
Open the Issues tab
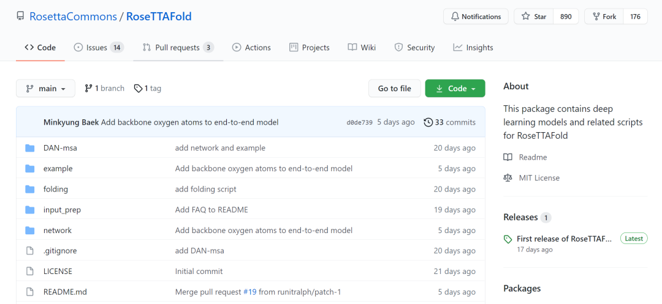click(x=99, y=48)
